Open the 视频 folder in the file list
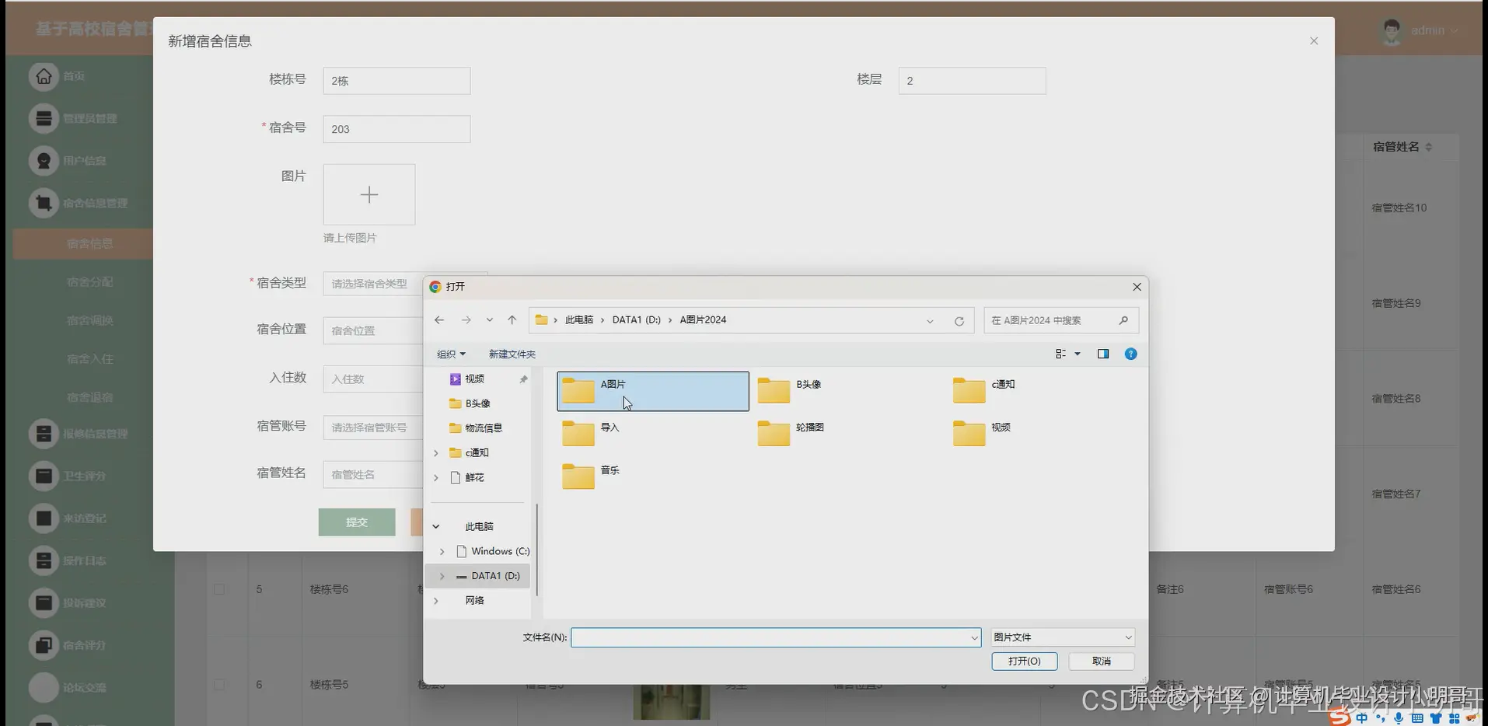 coord(982,433)
